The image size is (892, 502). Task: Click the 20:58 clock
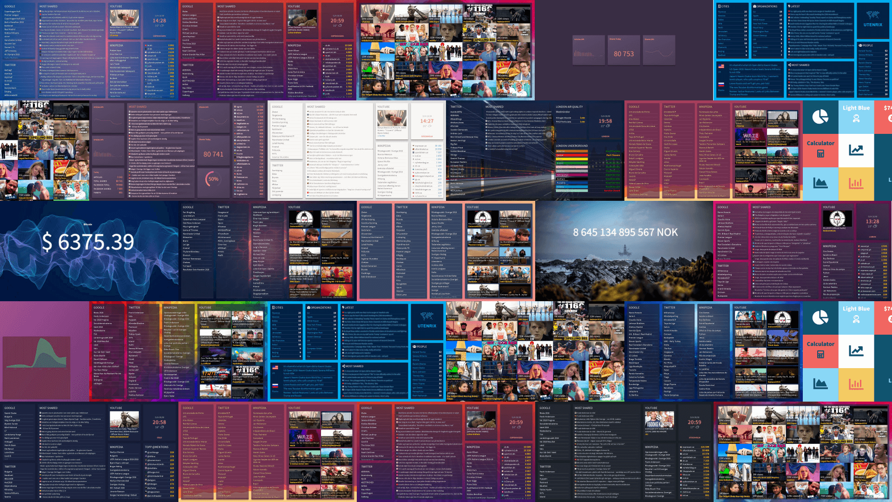pyautogui.click(x=159, y=422)
